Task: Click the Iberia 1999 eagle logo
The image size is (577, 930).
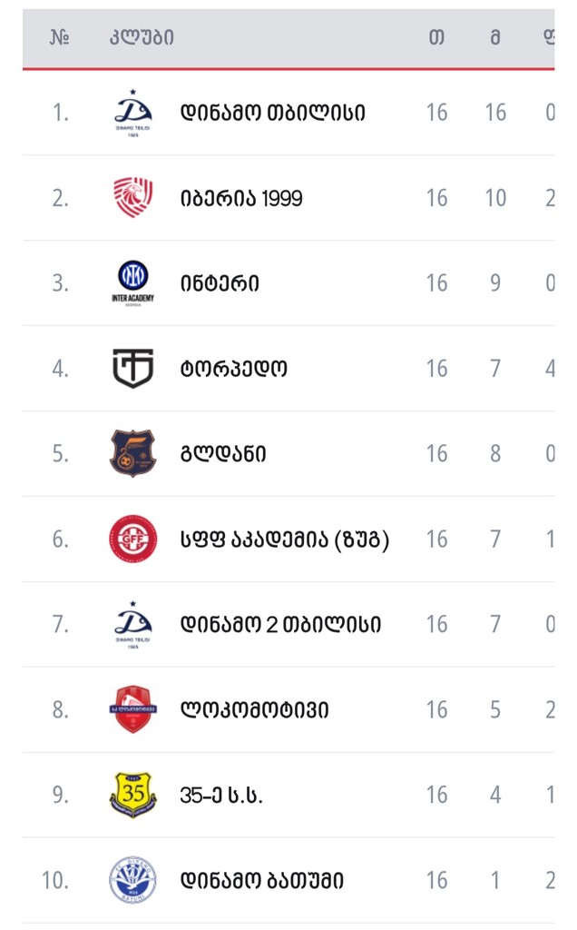Action: point(132,197)
